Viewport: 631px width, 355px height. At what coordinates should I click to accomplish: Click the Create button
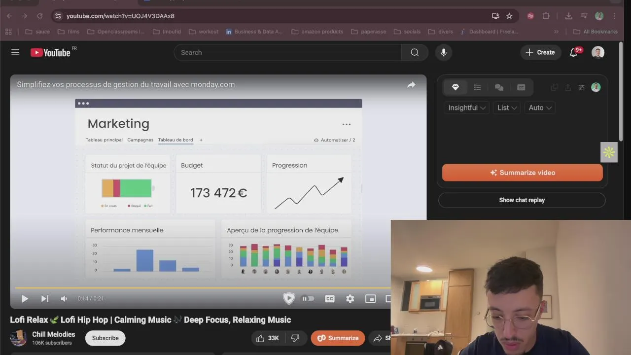pos(540,52)
